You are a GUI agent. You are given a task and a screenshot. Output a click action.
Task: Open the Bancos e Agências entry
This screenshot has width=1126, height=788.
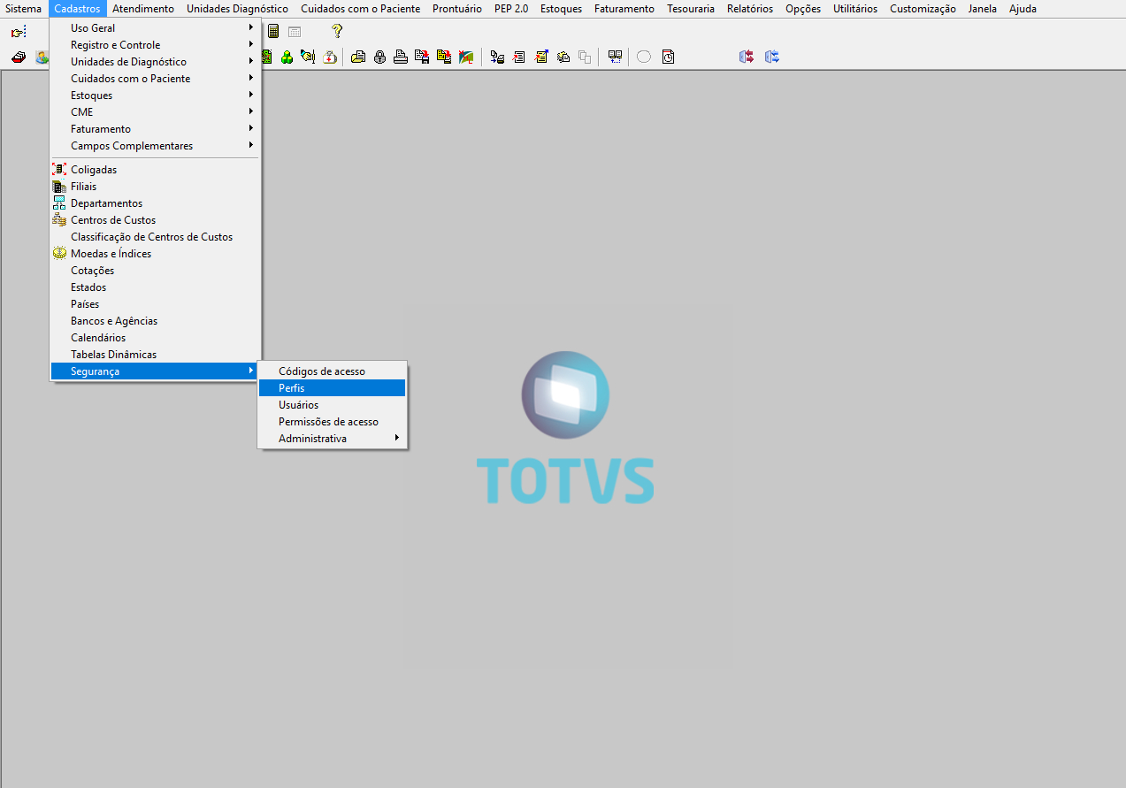155,321
